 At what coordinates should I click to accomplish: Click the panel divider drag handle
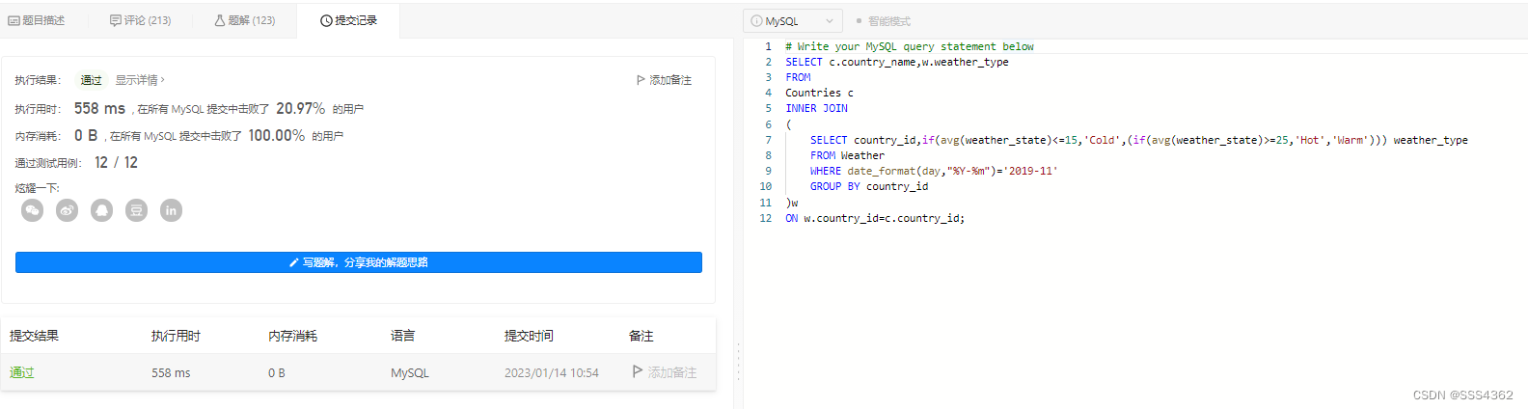[x=738, y=362]
